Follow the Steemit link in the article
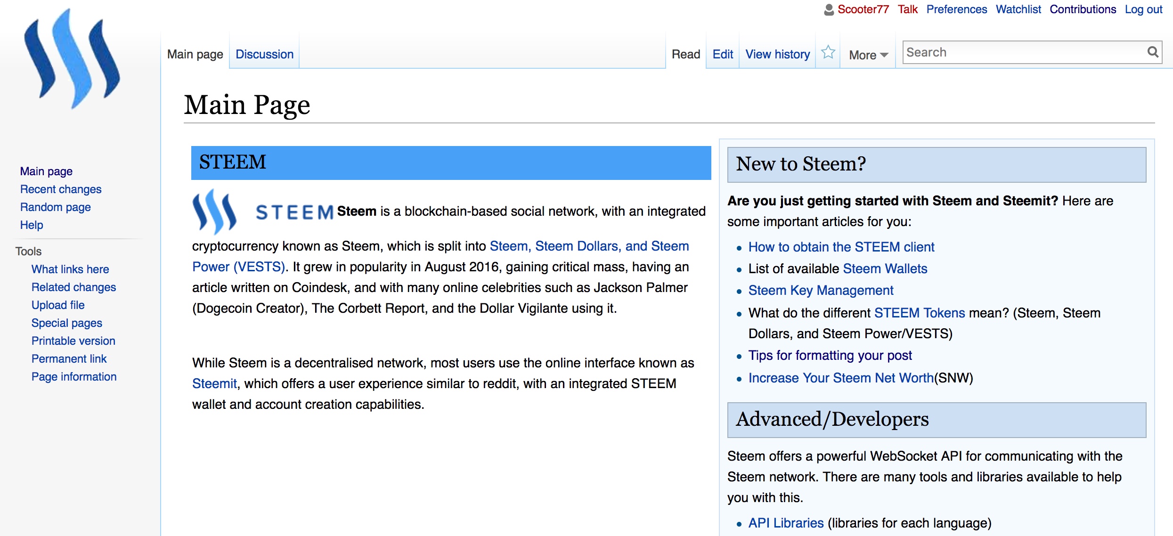Screen dimensions: 1173x536 pos(214,384)
